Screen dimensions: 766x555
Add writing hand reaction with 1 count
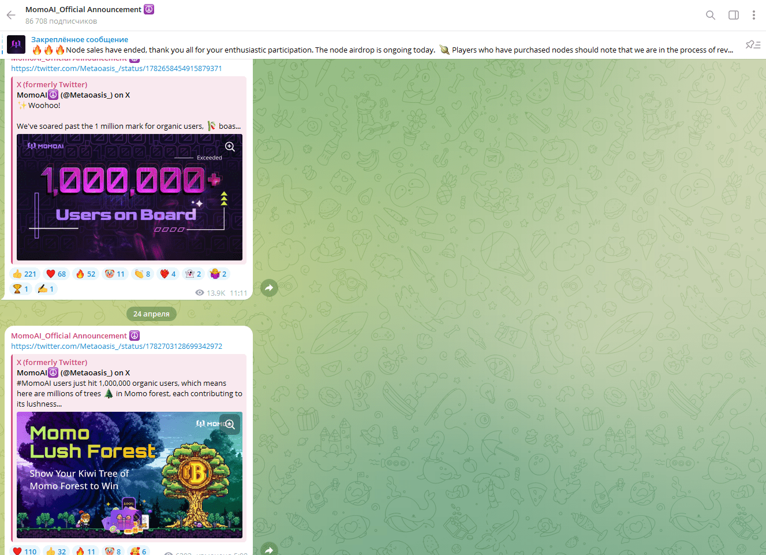click(x=46, y=289)
